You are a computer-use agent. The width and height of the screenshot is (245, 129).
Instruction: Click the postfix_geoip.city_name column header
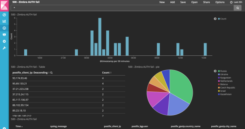[x=224, y=127]
